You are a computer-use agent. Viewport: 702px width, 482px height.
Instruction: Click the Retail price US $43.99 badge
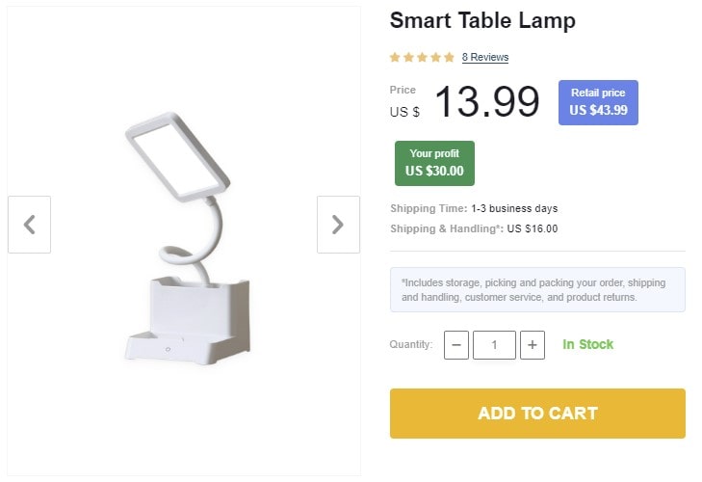click(598, 102)
